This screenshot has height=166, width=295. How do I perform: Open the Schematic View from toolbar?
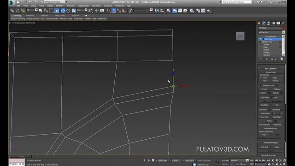point(185,11)
